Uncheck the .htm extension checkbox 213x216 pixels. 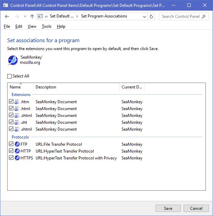11,102
